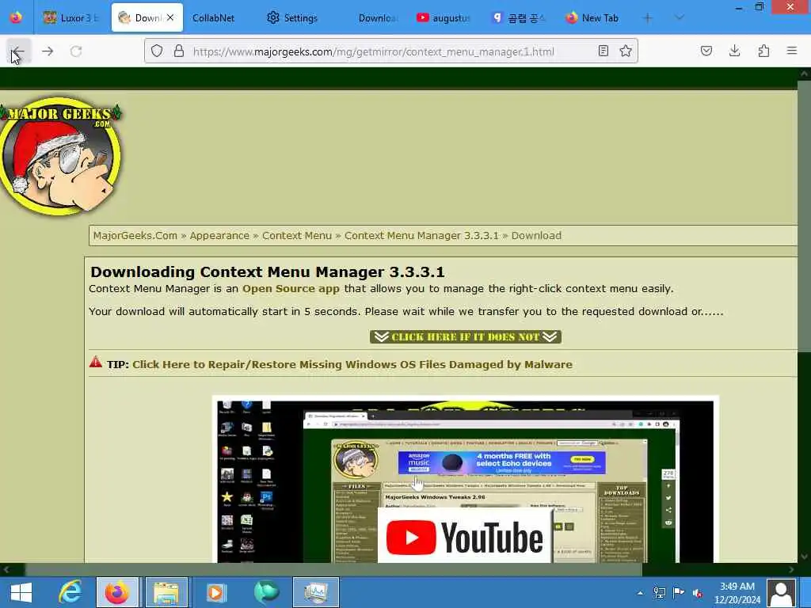Image resolution: width=811 pixels, height=608 pixels.
Task: Click horizontal scrollbar right arrow
Action: click(x=791, y=570)
